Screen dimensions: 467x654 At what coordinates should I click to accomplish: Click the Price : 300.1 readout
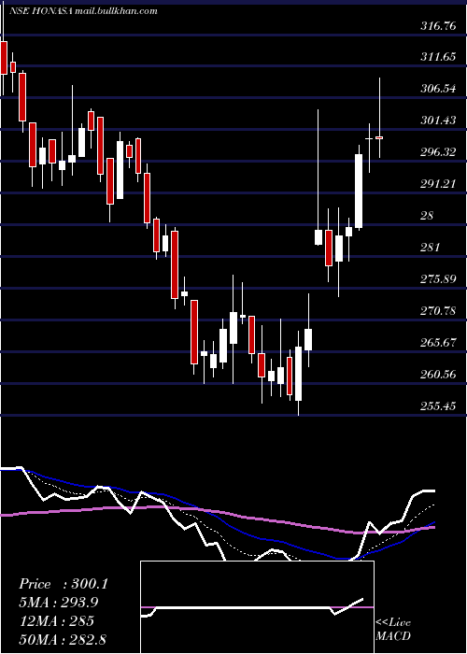(x=64, y=584)
